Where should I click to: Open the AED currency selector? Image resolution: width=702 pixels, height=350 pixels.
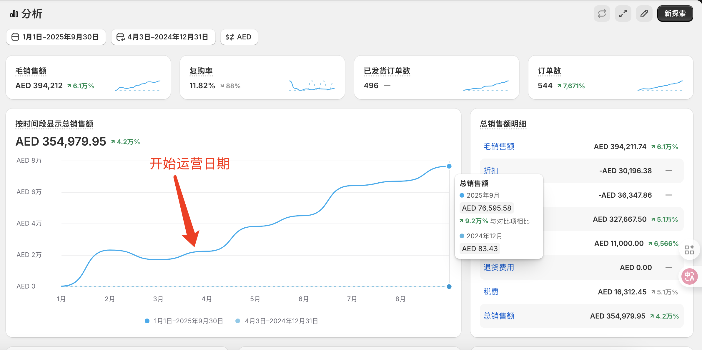click(239, 37)
